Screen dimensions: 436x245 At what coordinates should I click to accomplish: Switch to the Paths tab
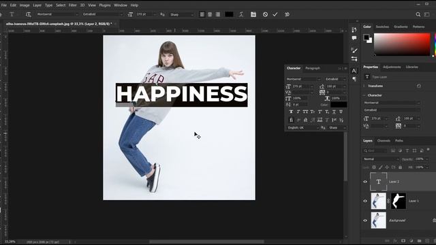[x=399, y=141]
